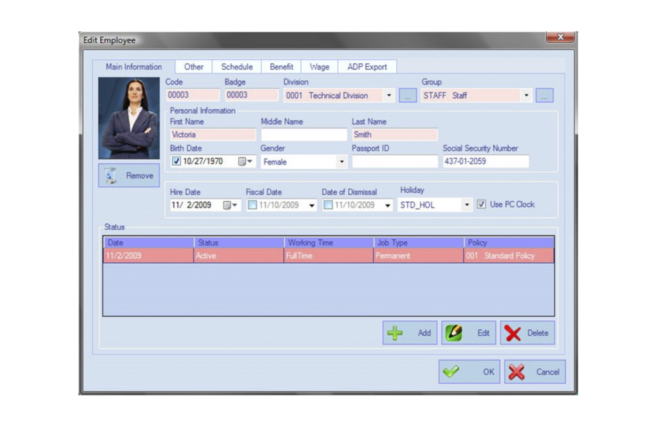657x427 pixels.
Task: Click the Active status cell
Action: [x=239, y=256]
